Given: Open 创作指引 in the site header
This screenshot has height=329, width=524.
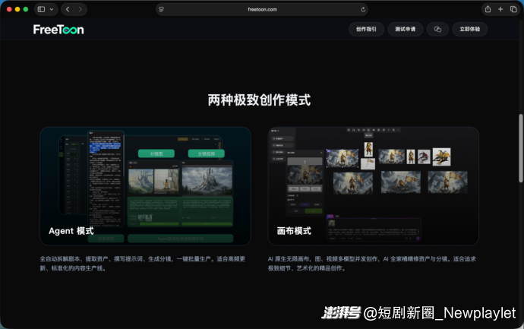Looking at the screenshot, I should tap(365, 30).
